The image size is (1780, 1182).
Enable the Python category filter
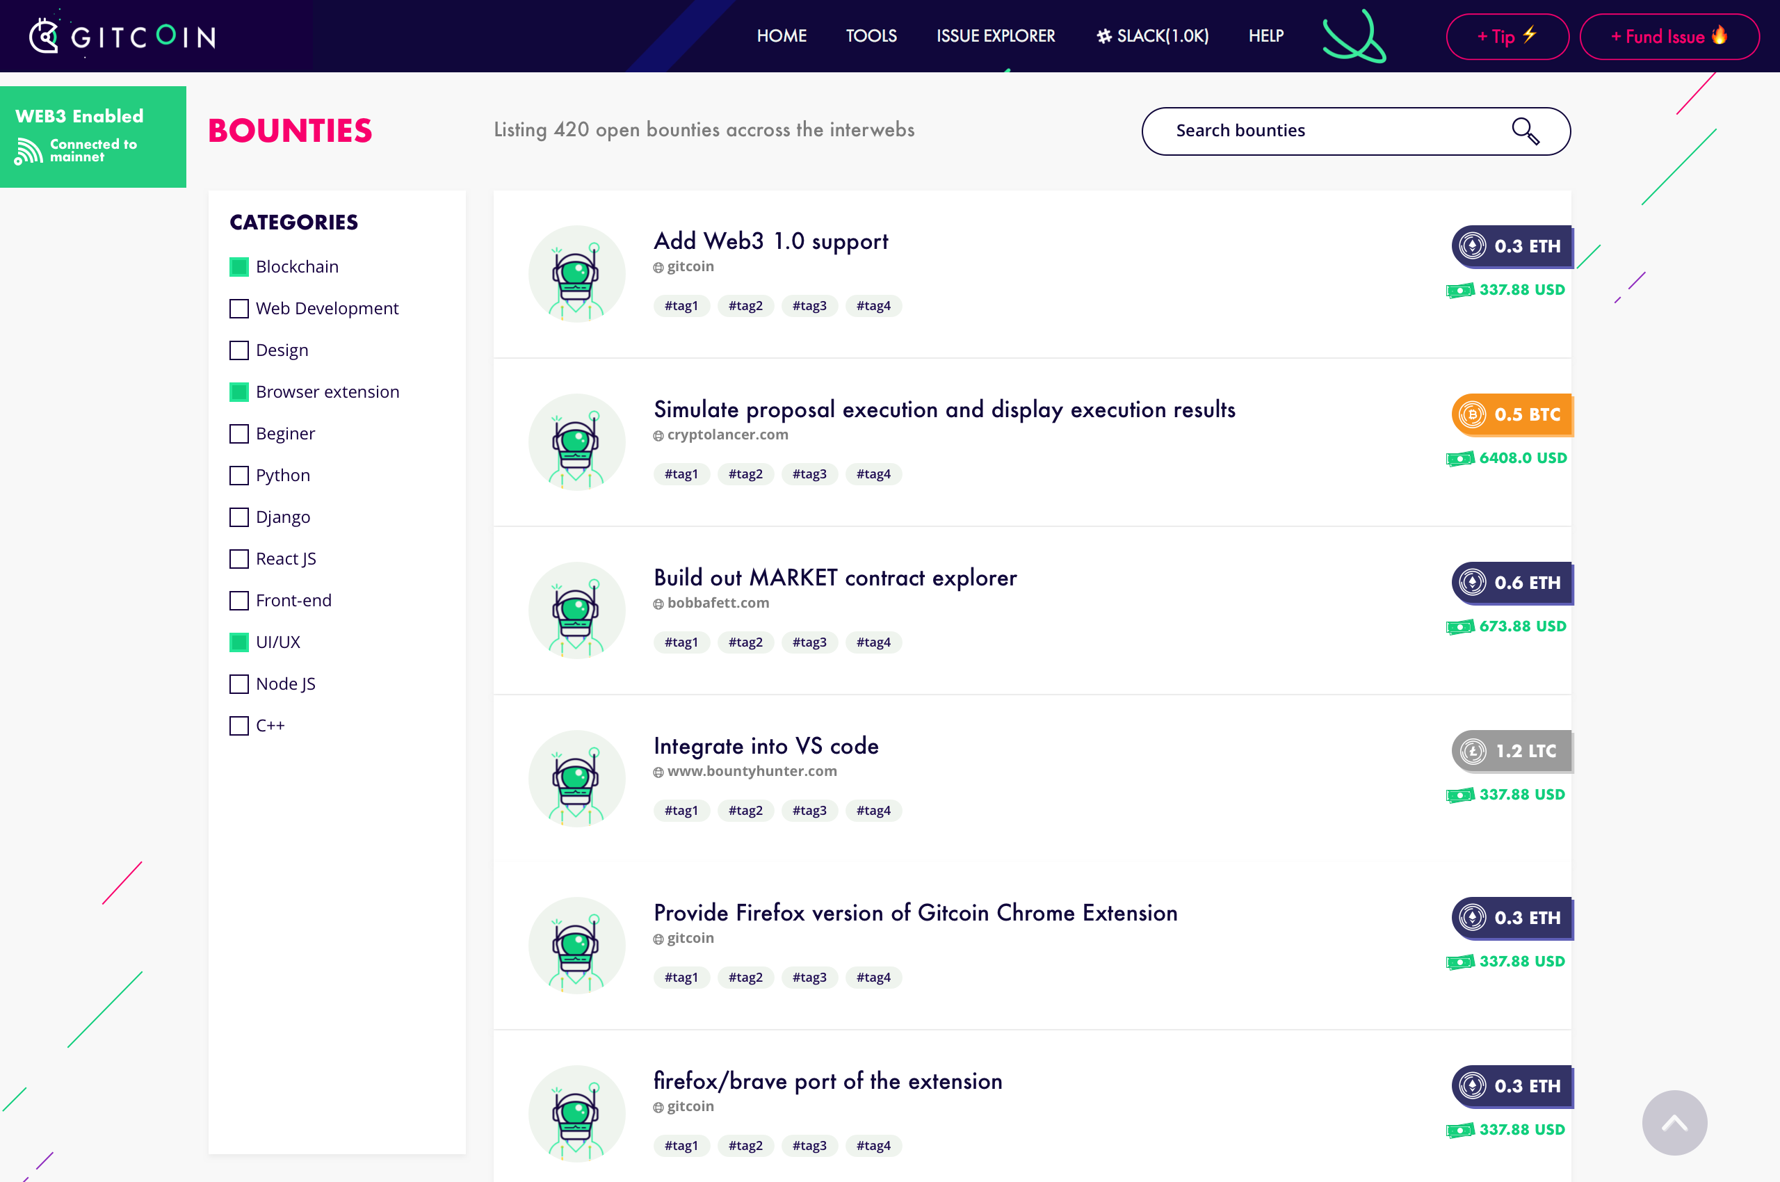[x=239, y=476]
